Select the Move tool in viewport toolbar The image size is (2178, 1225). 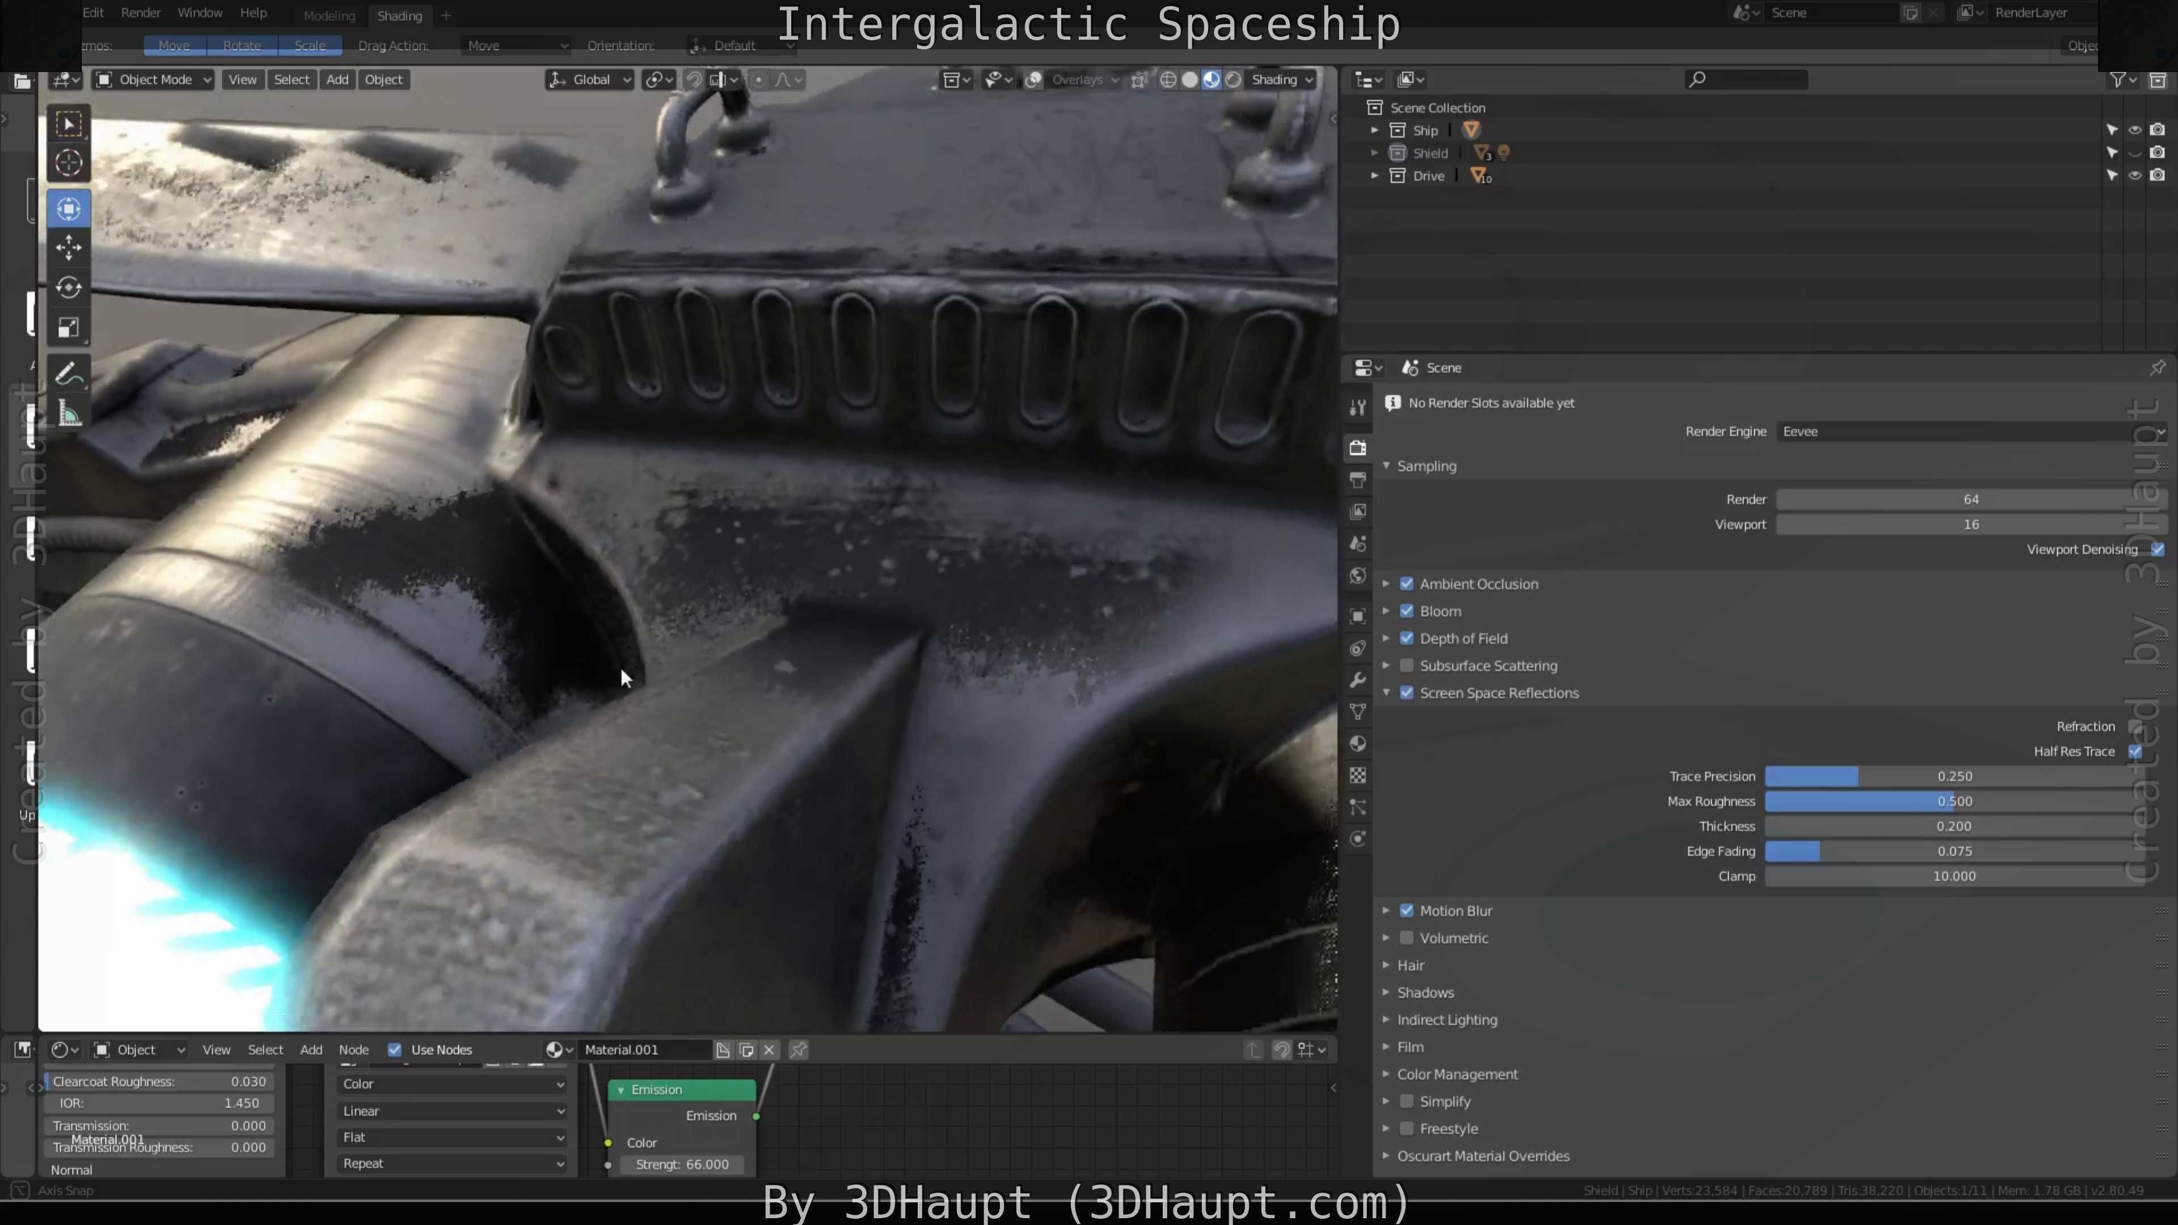pyautogui.click(x=69, y=248)
